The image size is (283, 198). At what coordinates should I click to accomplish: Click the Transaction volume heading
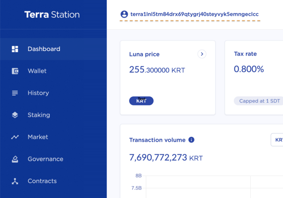coord(157,140)
